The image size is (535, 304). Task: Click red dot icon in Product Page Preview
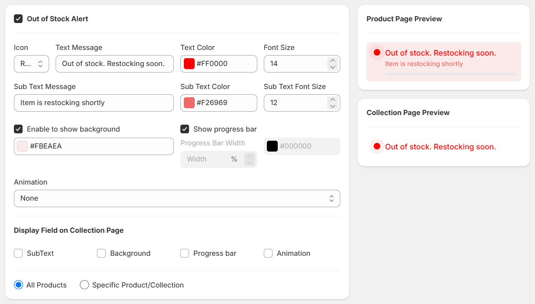pos(377,53)
